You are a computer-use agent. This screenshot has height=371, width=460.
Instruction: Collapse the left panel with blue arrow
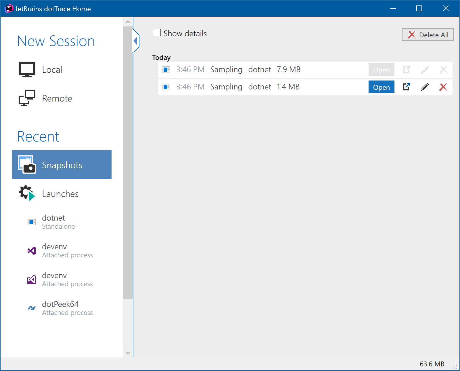pyautogui.click(x=136, y=41)
